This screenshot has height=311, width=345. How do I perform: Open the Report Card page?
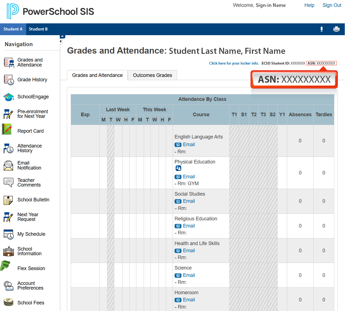coord(30,131)
